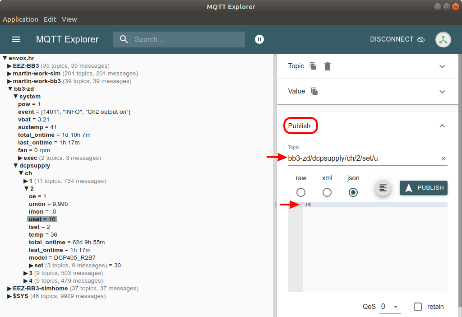Screen dimensions: 462x317
Task: Select the temp = 36 topic
Action: (43, 235)
